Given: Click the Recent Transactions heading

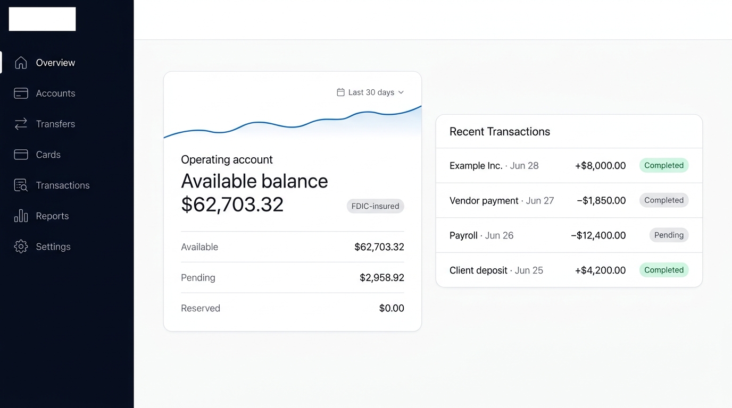Looking at the screenshot, I should pyautogui.click(x=500, y=132).
